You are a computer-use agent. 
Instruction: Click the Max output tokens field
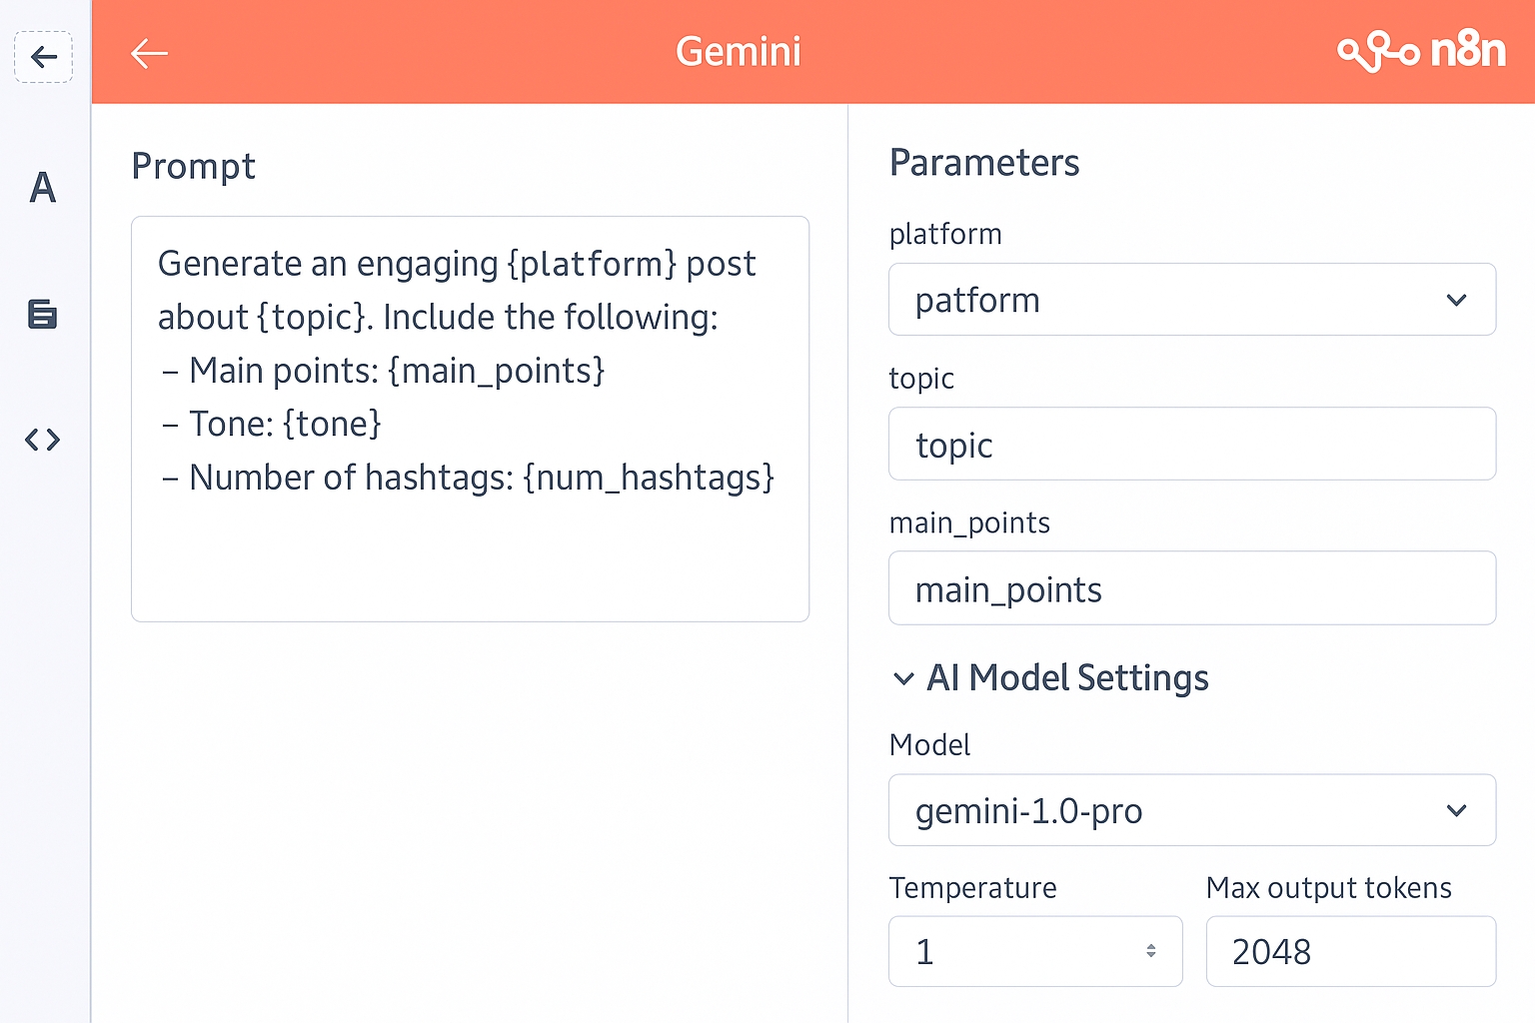point(1350,951)
